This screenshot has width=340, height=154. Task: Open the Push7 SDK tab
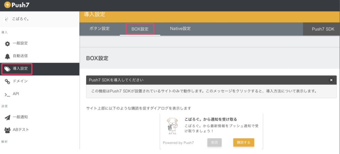[x=321, y=29]
